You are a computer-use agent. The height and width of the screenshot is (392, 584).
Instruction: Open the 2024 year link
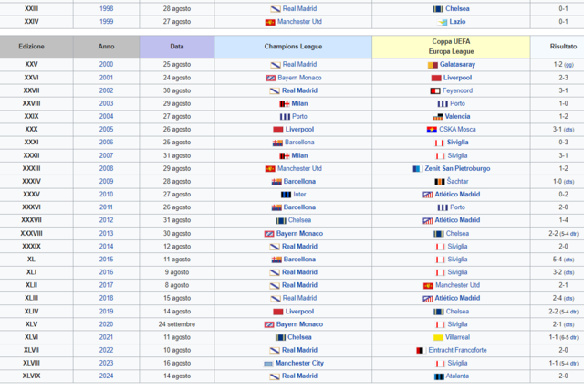(106, 376)
